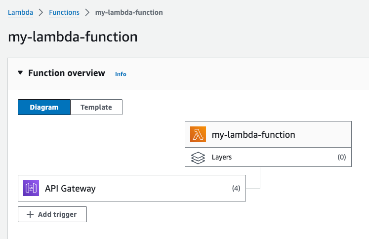Click the Layers count (0)

341,158
